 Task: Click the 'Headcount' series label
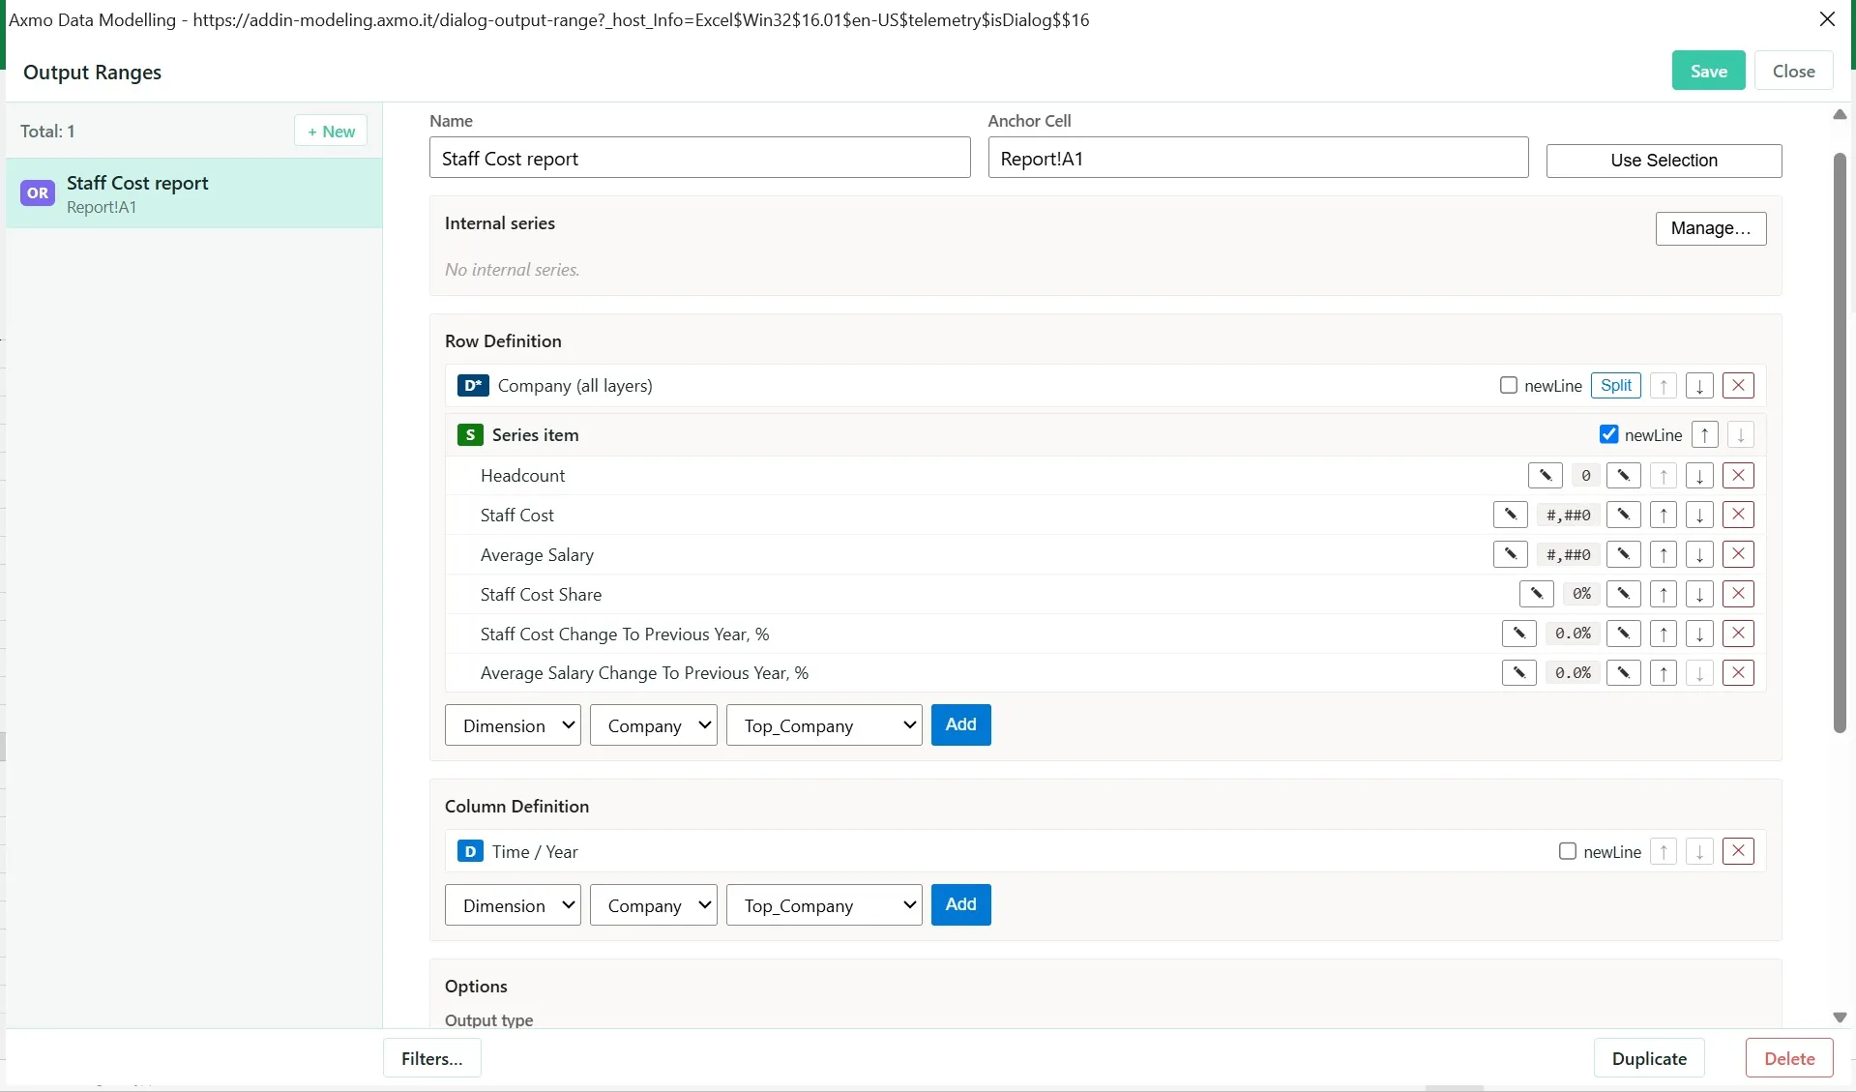pyautogui.click(x=522, y=476)
